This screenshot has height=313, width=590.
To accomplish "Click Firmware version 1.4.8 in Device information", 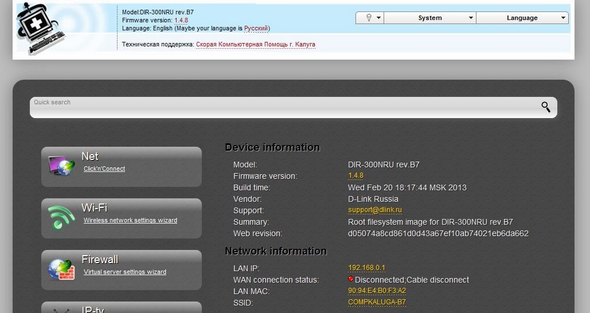I will (355, 175).
